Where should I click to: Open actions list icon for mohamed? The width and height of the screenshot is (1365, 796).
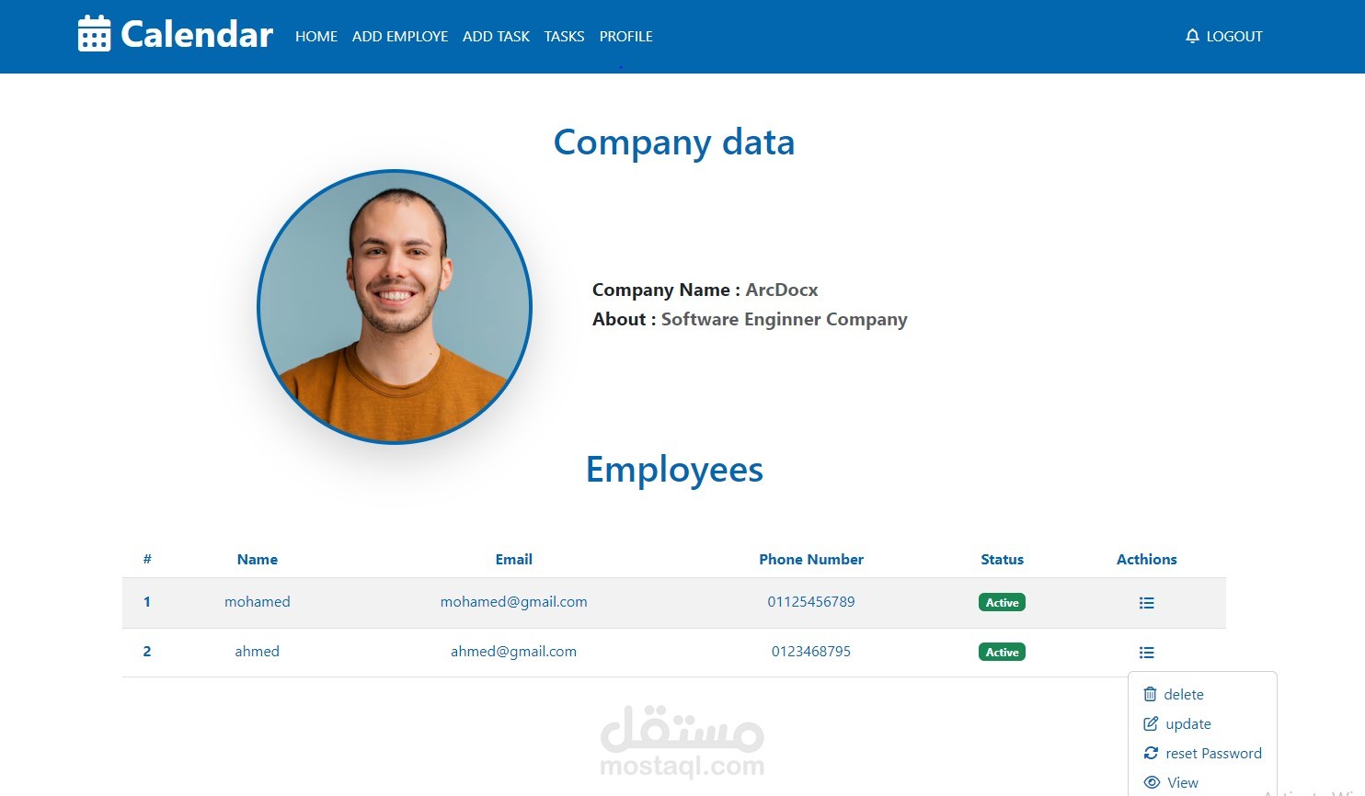(x=1146, y=603)
